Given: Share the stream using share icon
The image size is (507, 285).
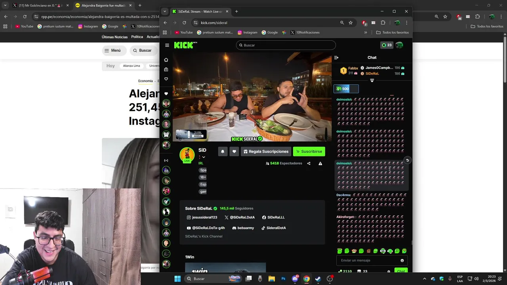Looking at the screenshot, I should click(309, 163).
